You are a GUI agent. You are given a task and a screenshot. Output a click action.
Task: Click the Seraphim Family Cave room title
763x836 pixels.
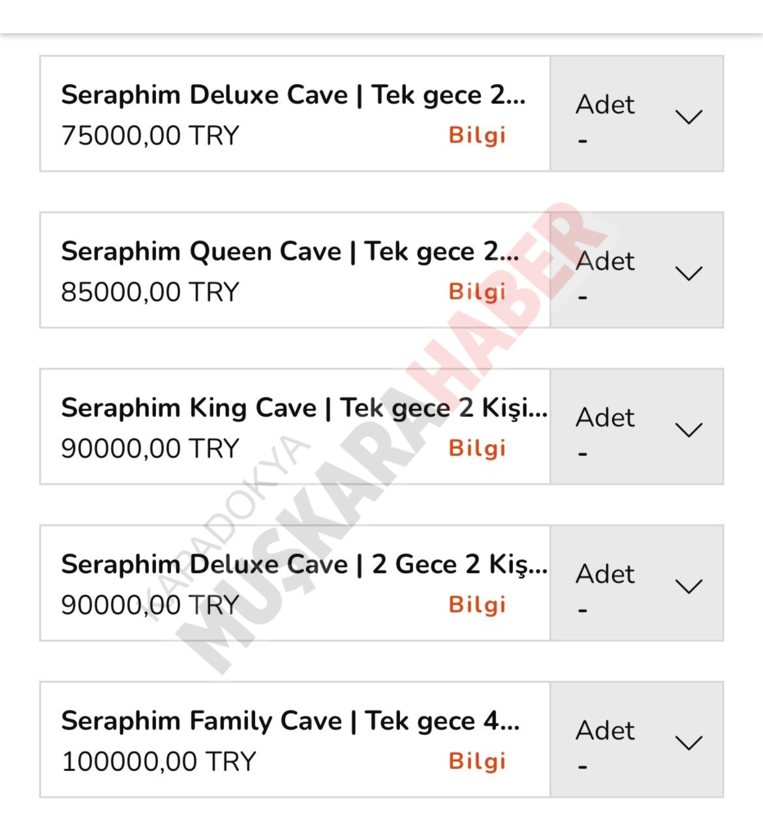pos(290,721)
